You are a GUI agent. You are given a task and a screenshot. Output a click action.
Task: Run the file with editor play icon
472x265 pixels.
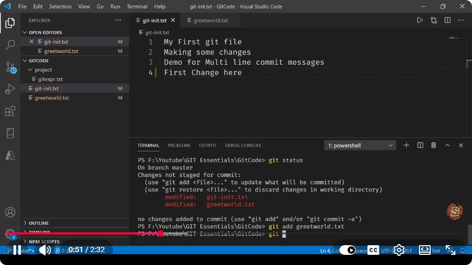419,20
